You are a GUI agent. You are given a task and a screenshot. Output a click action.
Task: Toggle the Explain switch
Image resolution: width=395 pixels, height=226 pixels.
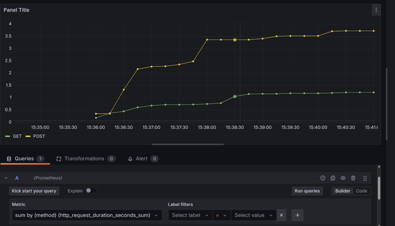pos(91,191)
